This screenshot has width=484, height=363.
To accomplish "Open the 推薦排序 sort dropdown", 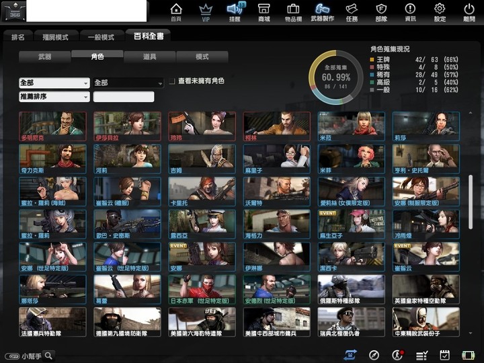I will [54, 97].
